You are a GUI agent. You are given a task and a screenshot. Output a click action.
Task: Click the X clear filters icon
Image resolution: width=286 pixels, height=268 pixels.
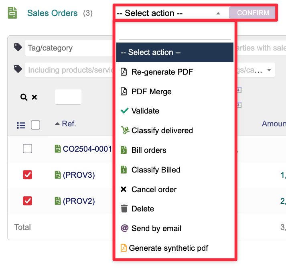(x=34, y=97)
